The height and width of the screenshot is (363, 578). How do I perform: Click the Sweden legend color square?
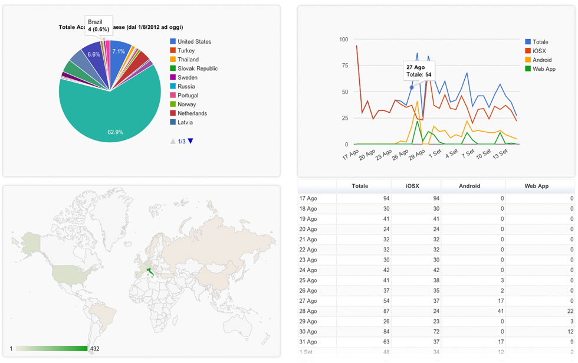tap(172, 77)
